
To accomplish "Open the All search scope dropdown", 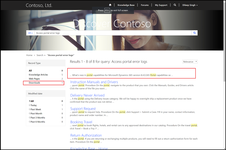I will coord(30,33).
